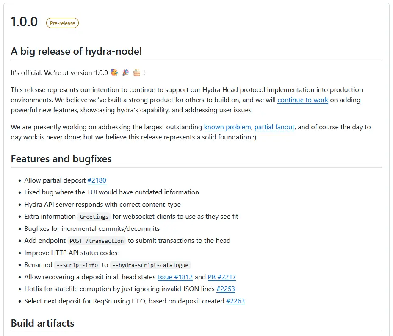Open the 'known problem' link
Screen dimensions: 393x336
(x=227, y=127)
